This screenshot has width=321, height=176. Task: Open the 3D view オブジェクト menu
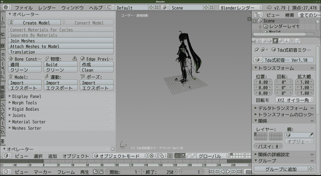[76, 156]
